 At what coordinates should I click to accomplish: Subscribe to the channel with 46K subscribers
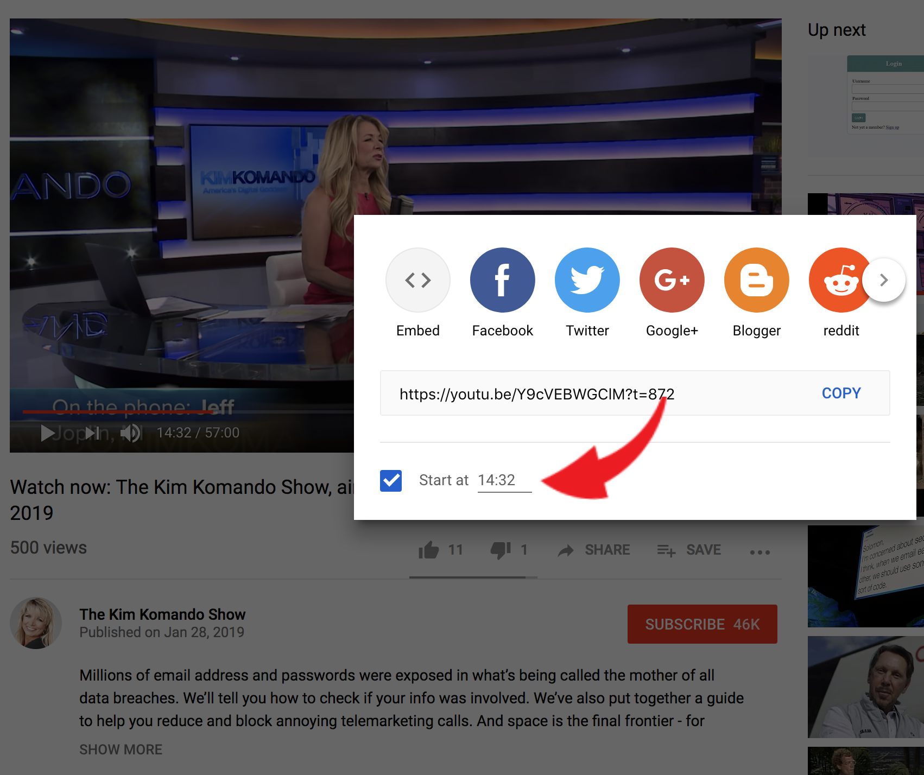point(702,624)
